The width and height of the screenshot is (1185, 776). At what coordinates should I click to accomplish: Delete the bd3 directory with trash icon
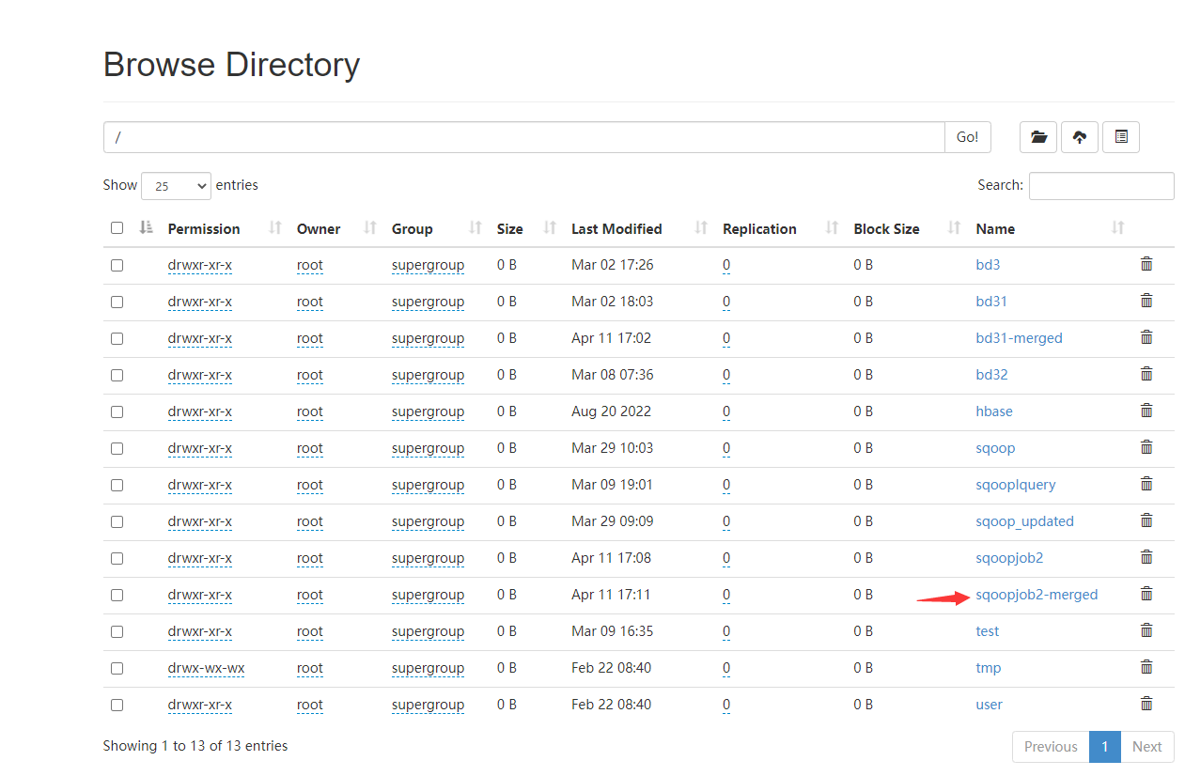click(1146, 264)
